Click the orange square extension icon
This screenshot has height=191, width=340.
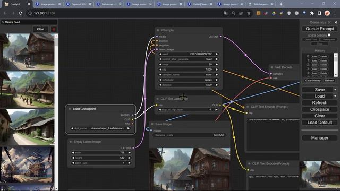pyautogui.click(x=259, y=13)
